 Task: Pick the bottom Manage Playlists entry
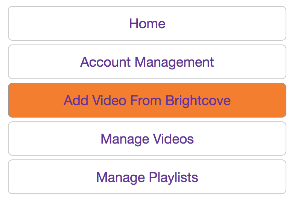[147, 177]
